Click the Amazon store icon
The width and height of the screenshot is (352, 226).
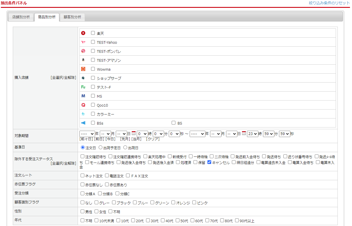83,60
